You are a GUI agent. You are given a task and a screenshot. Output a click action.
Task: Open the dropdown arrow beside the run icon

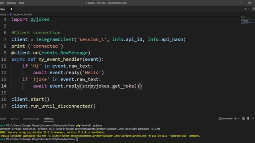[249, 9]
